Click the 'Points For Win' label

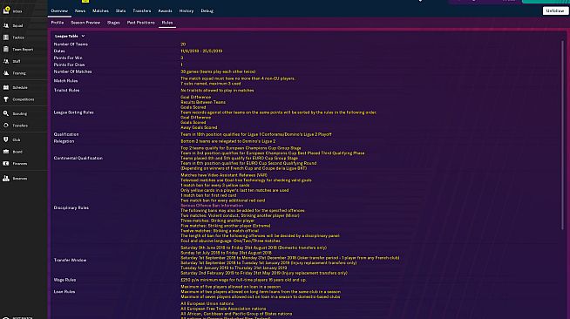pos(68,58)
